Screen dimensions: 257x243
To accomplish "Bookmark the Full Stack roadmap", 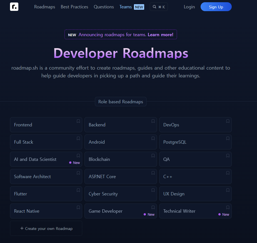I will [78, 138].
